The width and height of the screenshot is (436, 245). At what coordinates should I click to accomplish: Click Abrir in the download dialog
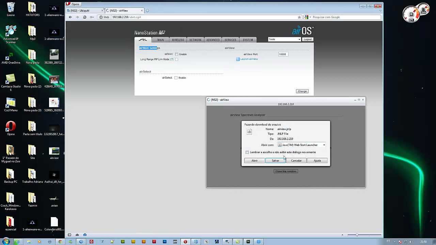254,161
